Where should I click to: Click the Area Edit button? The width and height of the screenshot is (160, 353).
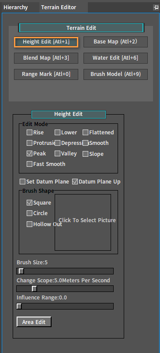(34, 322)
